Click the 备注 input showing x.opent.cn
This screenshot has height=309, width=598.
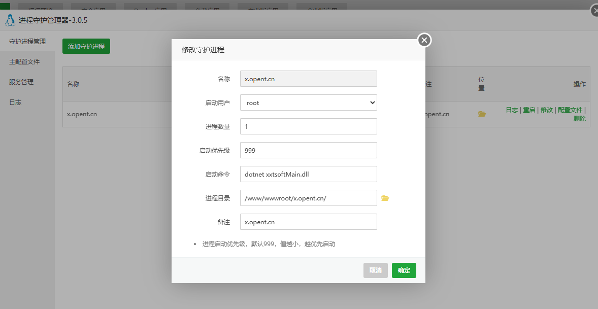(308, 222)
